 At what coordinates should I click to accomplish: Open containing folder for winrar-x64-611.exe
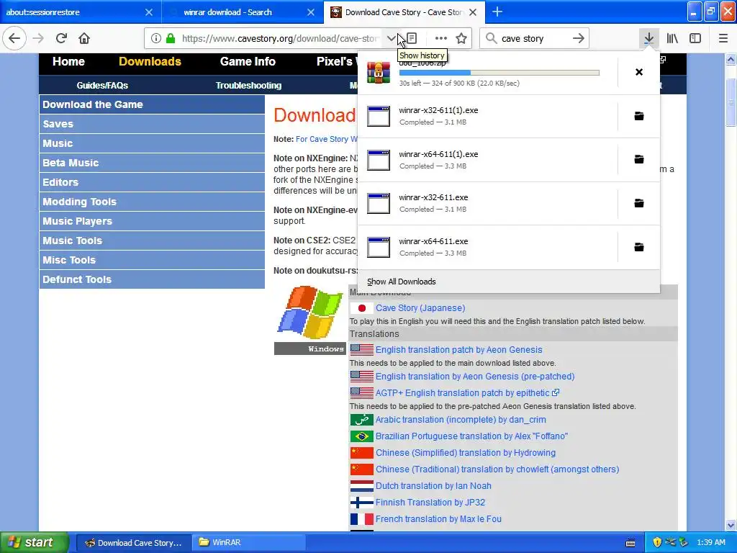tap(639, 247)
